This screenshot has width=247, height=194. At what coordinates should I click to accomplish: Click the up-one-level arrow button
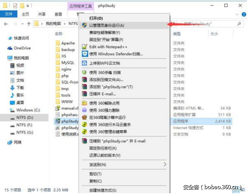coord(29,24)
